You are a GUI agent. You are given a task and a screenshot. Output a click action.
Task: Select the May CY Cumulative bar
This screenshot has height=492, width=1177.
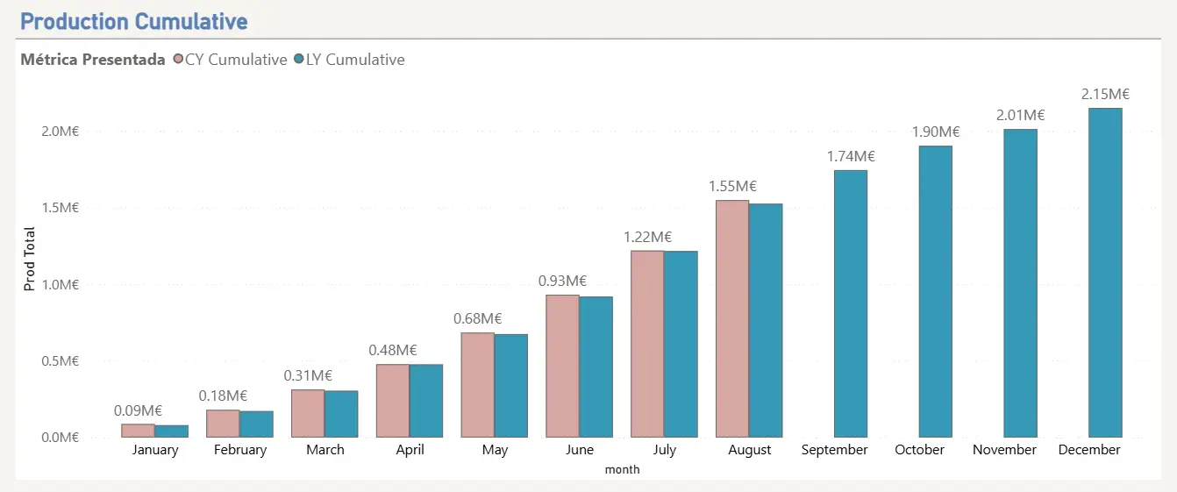point(478,385)
